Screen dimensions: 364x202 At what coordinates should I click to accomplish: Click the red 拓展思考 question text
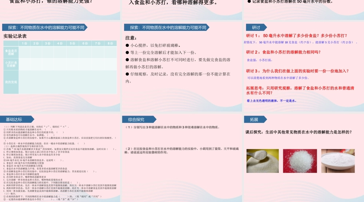[300, 90]
